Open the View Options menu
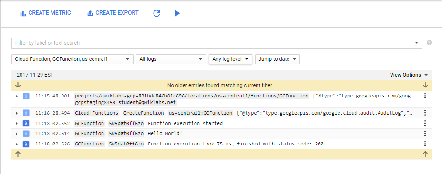Image resolution: width=442 pixels, height=174 pixels. click(x=409, y=75)
